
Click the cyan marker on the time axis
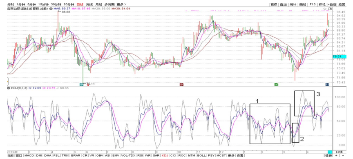tap(330, 152)
